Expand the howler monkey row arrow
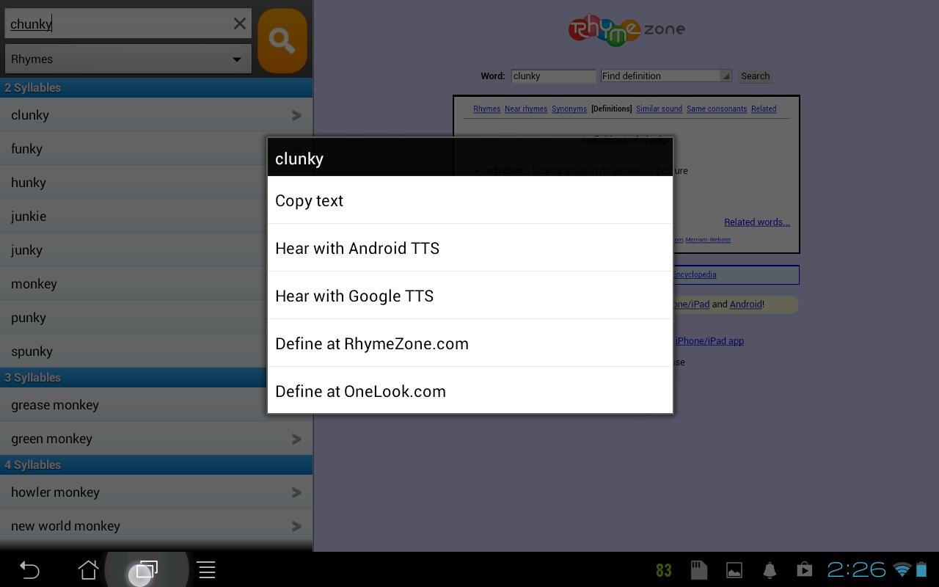This screenshot has height=587, width=939. click(x=296, y=492)
